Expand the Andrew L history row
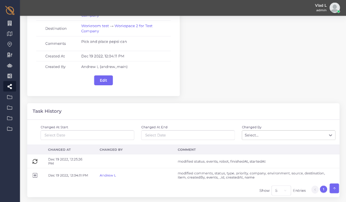The width and height of the screenshot is (346, 202). (x=35, y=175)
